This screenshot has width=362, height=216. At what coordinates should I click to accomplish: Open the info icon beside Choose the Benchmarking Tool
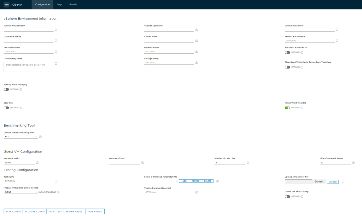[x=40, y=136]
